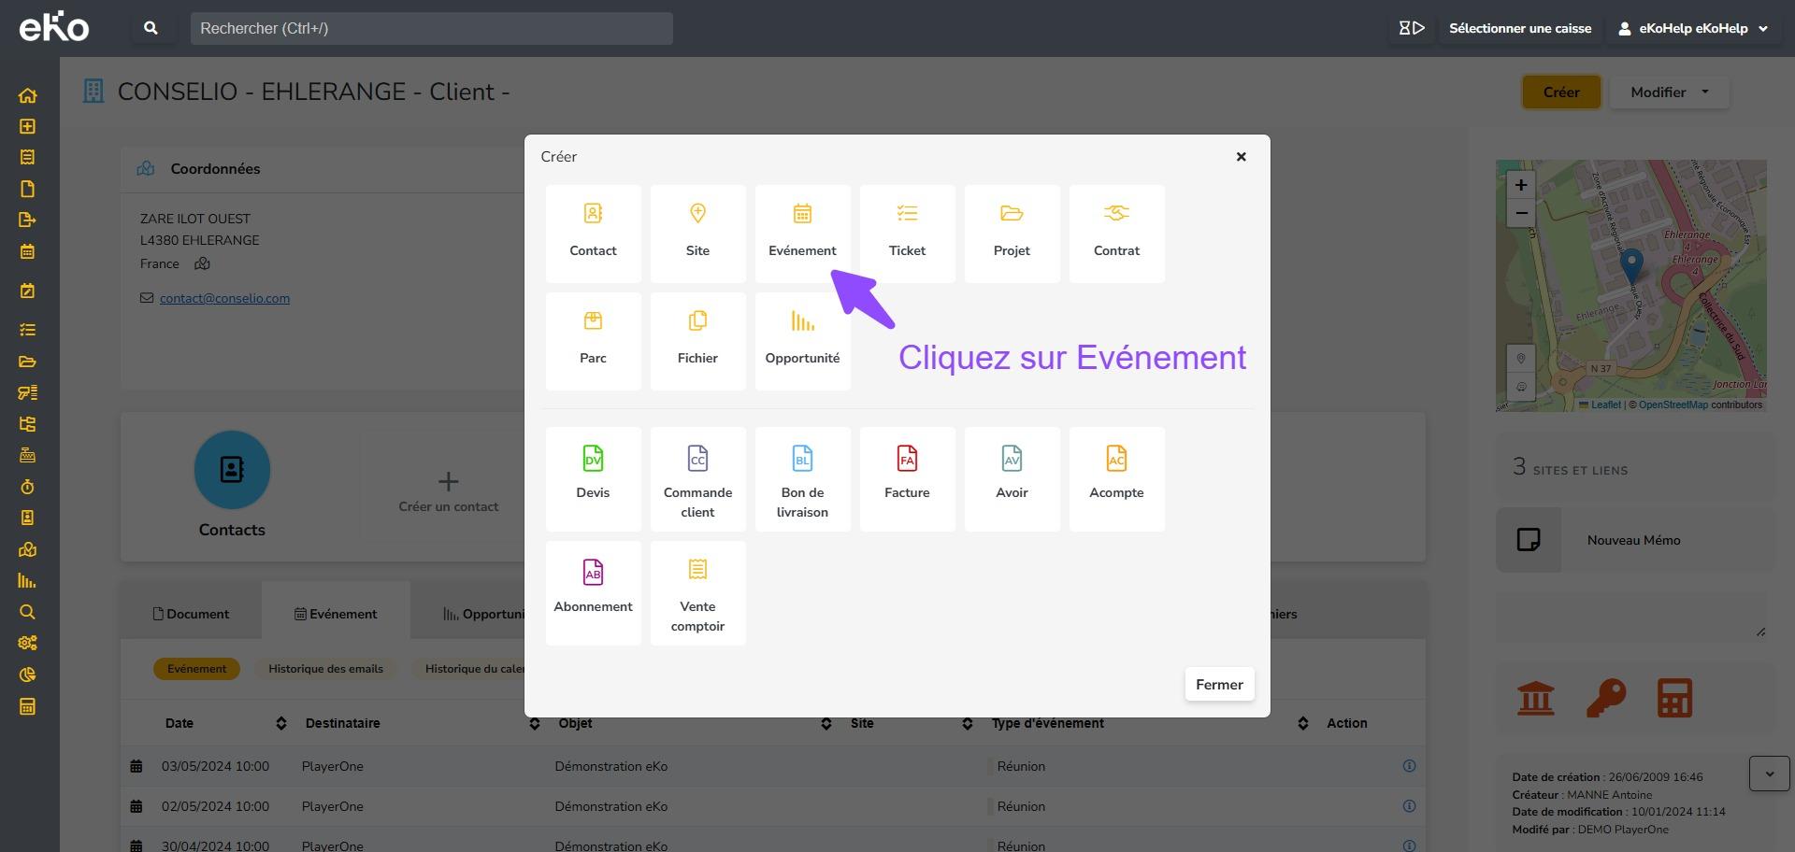The height and width of the screenshot is (852, 1795).
Task: Click the home icon in left sidebar
Action: click(x=27, y=95)
